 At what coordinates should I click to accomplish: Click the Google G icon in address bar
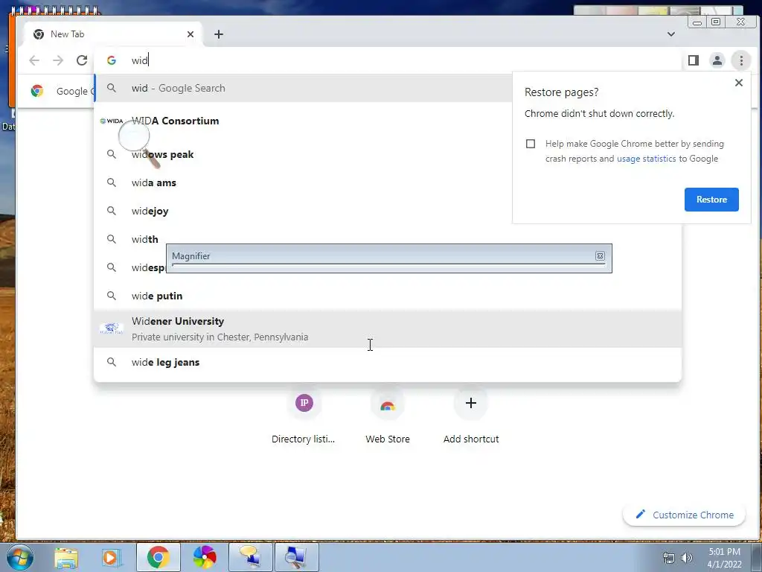[112, 60]
